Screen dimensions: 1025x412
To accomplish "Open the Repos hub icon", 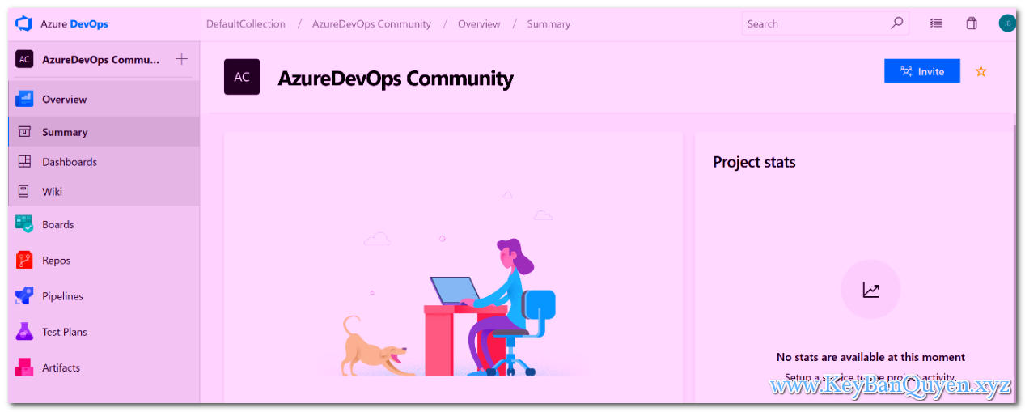I will pos(24,260).
